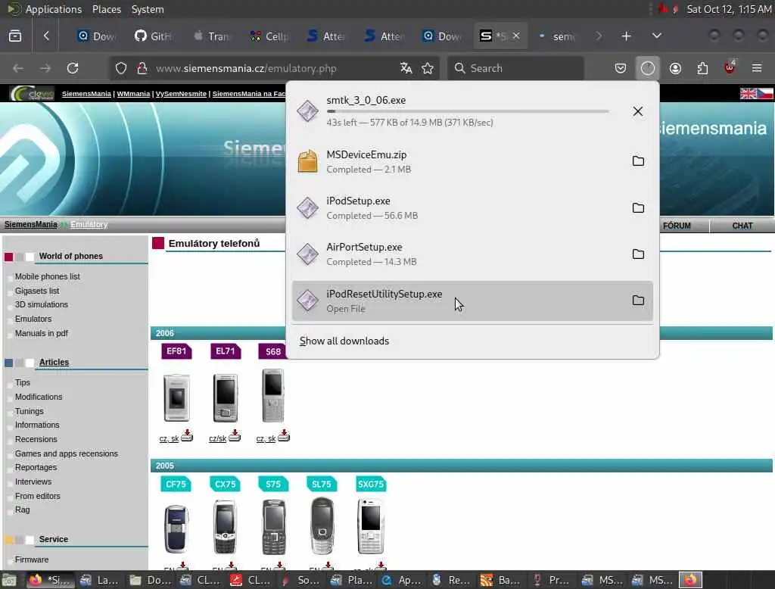Click the uBlock Origin extension icon
Viewport: 775px width, 589px height.
pos(730,67)
